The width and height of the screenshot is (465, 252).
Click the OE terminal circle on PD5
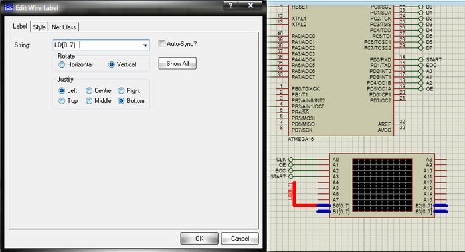pyautogui.click(x=420, y=88)
